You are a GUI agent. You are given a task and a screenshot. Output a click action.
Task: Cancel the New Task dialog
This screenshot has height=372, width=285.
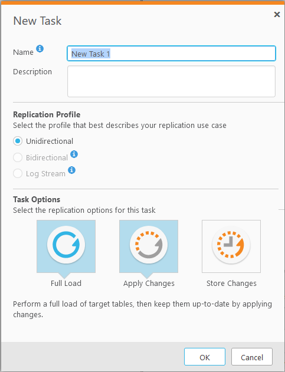[252, 357]
